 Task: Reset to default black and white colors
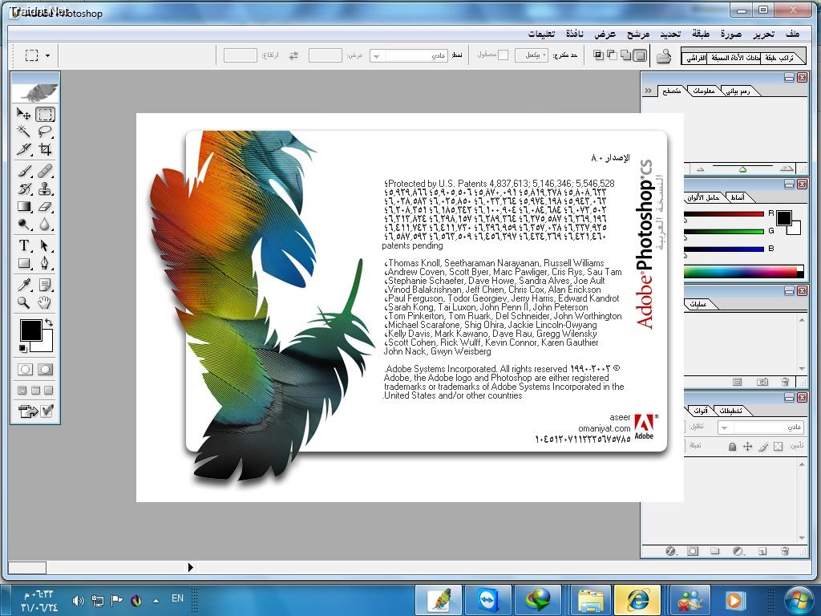pyautogui.click(x=23, y=348)
